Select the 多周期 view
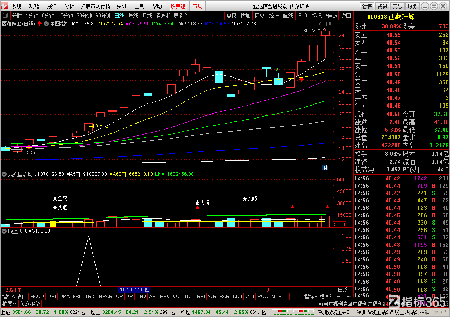 [x=163, y=16]
